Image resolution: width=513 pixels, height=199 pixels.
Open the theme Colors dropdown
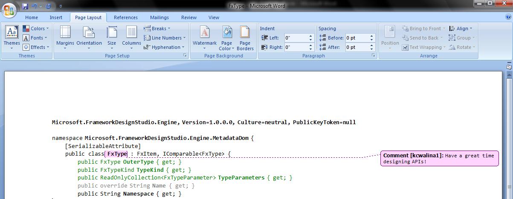click(x=36, y=28)
